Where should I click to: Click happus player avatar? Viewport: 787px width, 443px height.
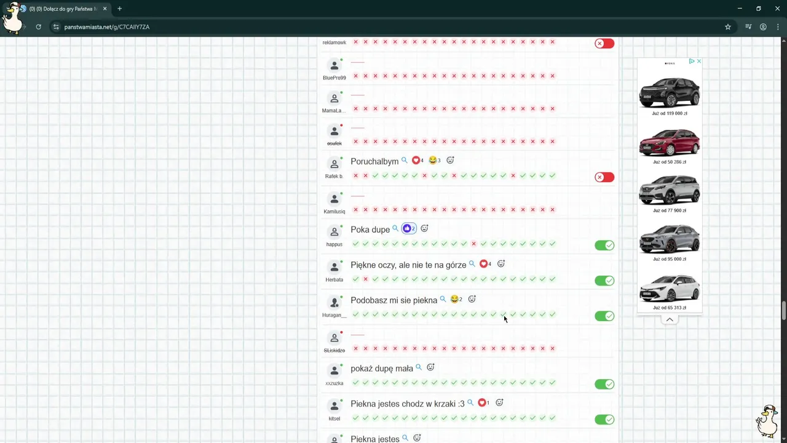coord(334,233)
